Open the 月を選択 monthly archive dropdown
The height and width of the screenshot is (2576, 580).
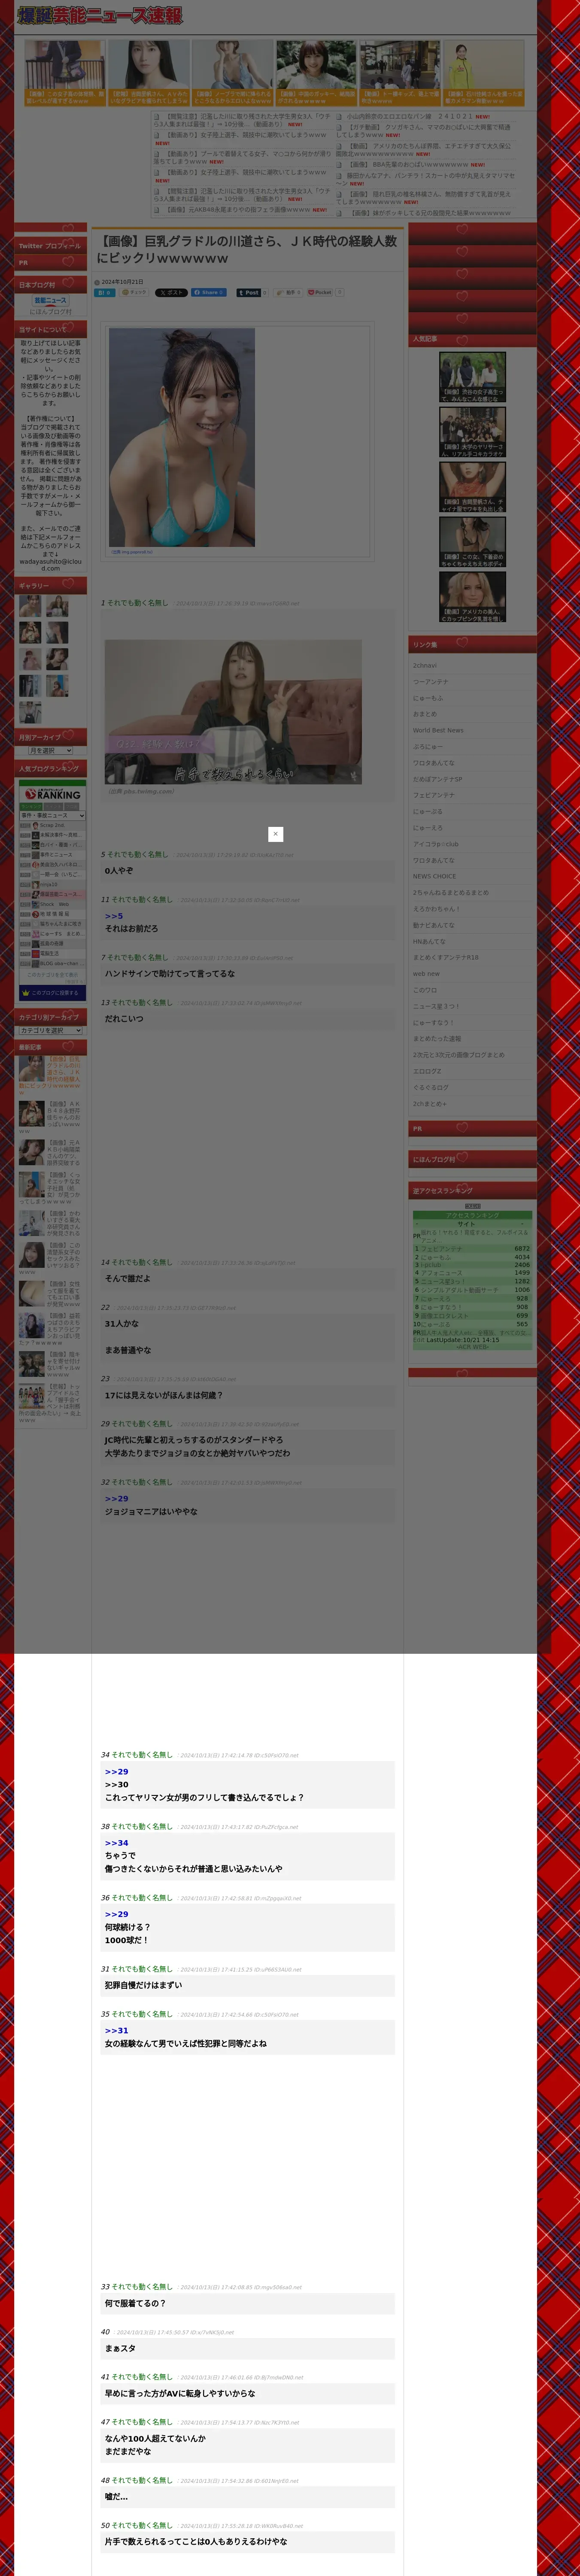(x=51, y=750)
